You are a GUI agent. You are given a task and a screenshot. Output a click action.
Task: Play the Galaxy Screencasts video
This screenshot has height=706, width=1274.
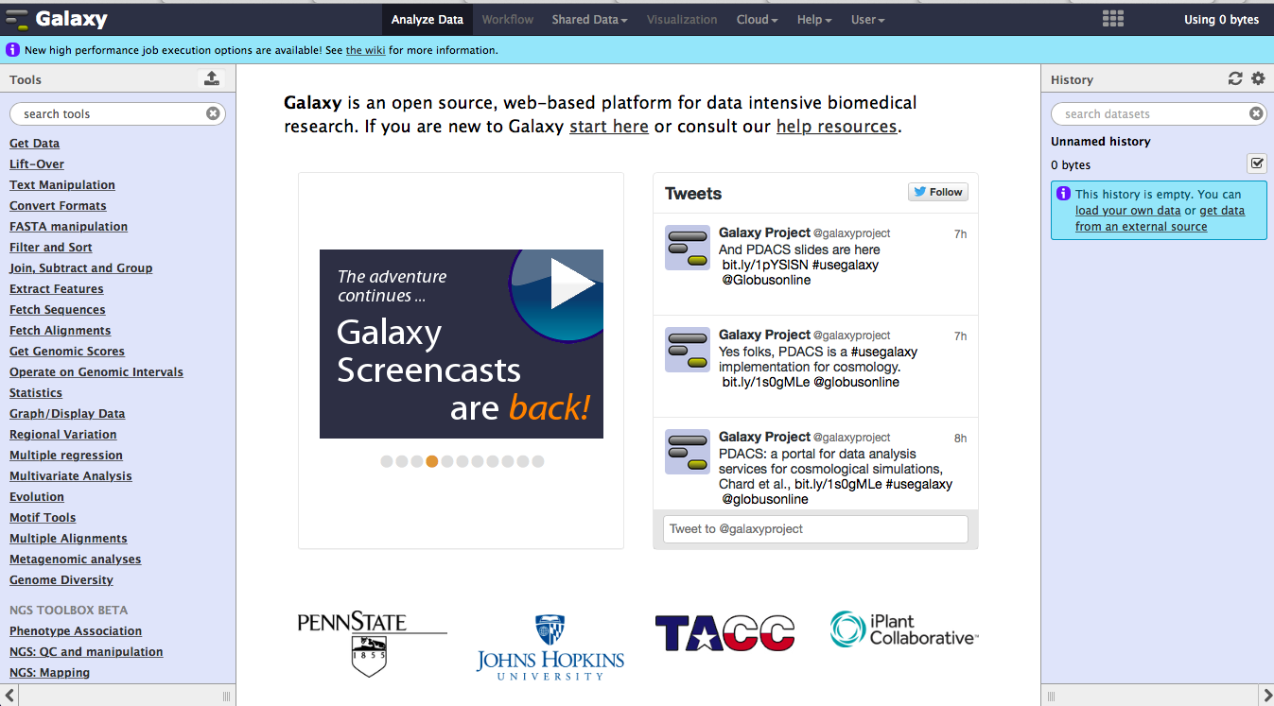pos(566,285)
